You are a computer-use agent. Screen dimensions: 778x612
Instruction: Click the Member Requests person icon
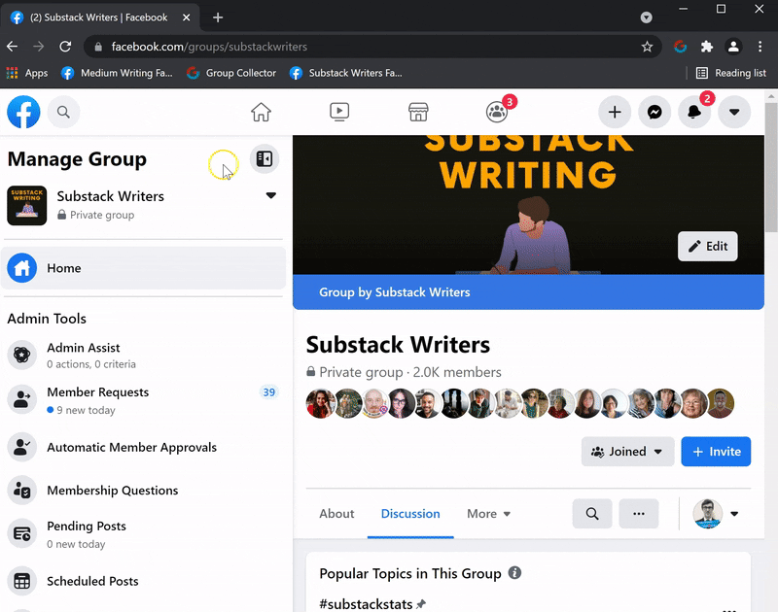(x=21, y=399)
